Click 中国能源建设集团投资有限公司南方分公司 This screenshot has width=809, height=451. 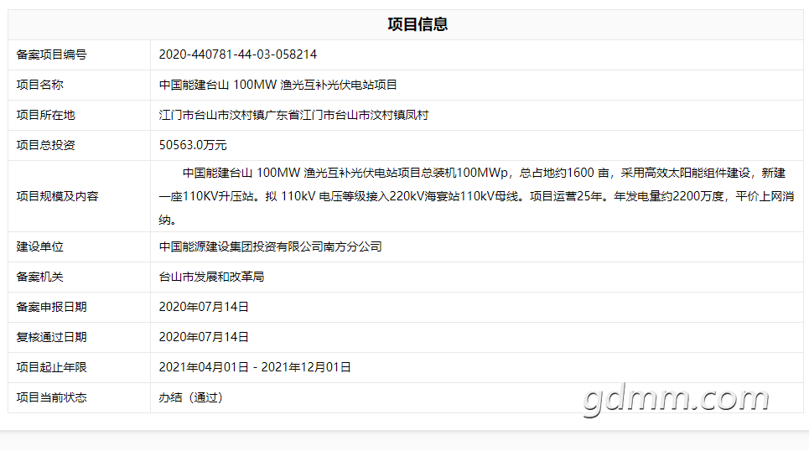(270, 246)
